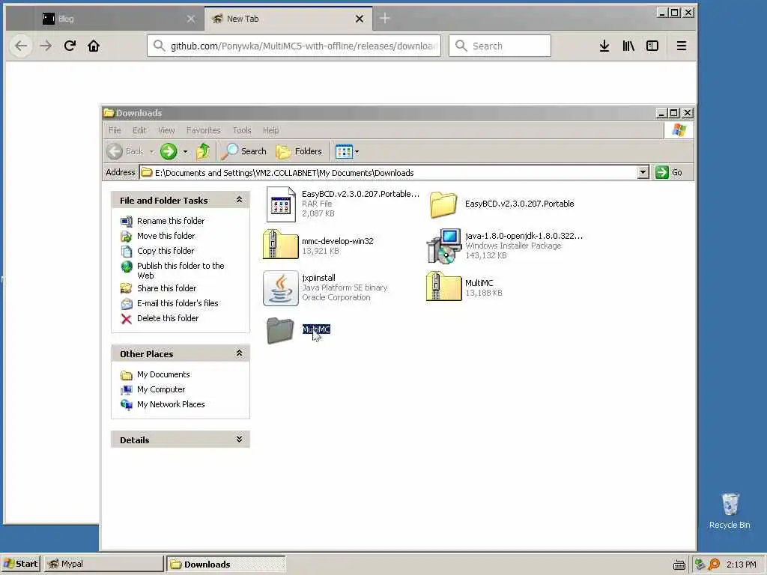Select the jxpiinstall Java icon

[x=281, y=288]
